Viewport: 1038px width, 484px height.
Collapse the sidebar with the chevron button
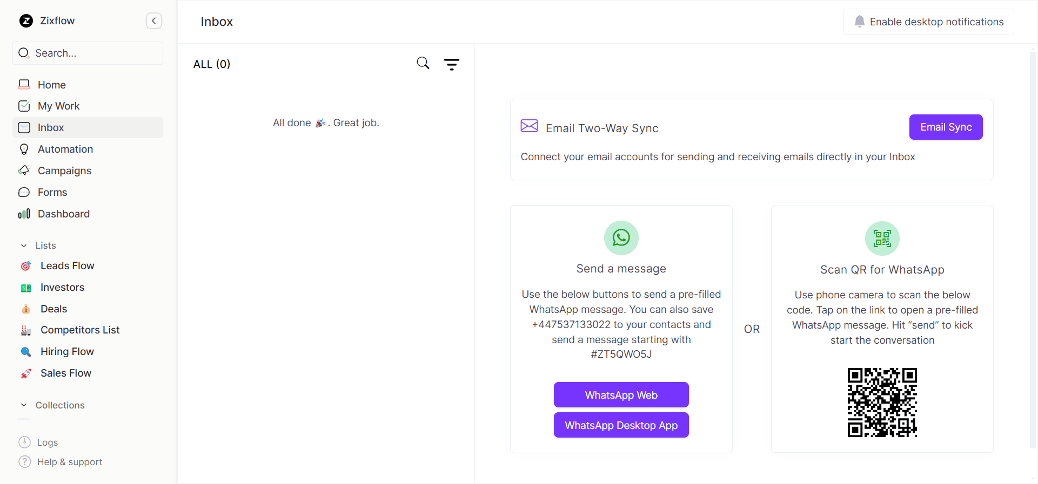click(x=154, y=21)
